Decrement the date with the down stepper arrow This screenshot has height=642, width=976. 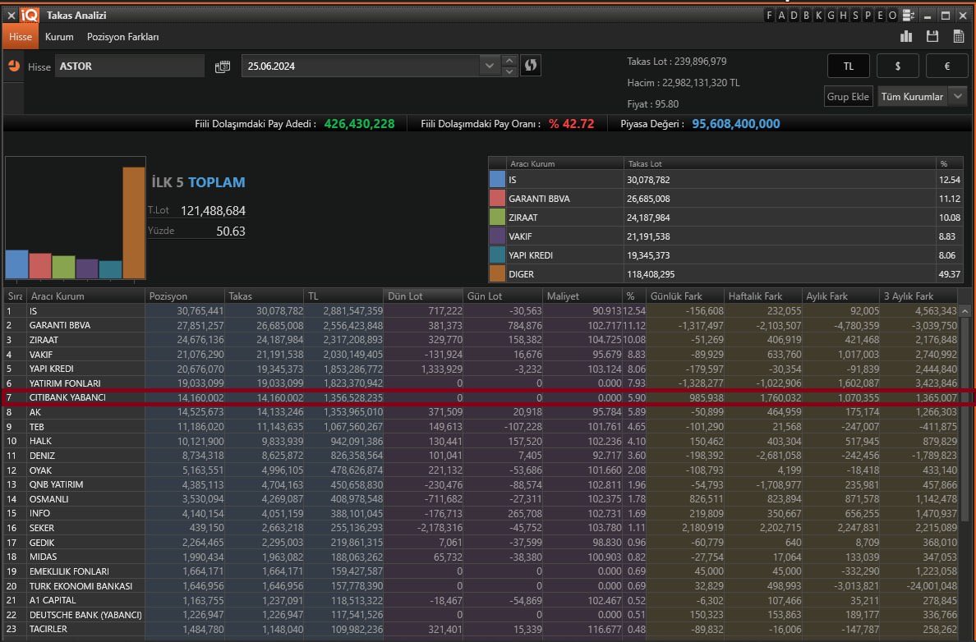(x=509, y=71)
